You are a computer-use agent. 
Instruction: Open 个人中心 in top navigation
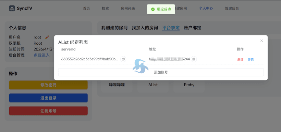pyautogui.click(x=206, y=9)
